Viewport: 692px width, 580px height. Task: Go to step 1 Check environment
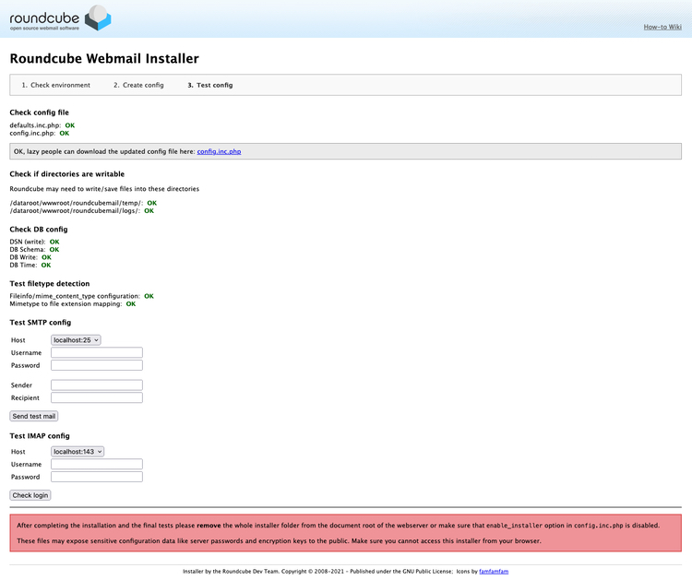(x=56, y=85)
